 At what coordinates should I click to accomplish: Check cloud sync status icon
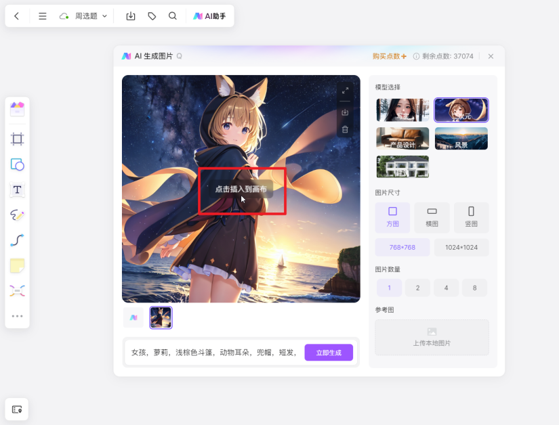(x=64, y=16)
